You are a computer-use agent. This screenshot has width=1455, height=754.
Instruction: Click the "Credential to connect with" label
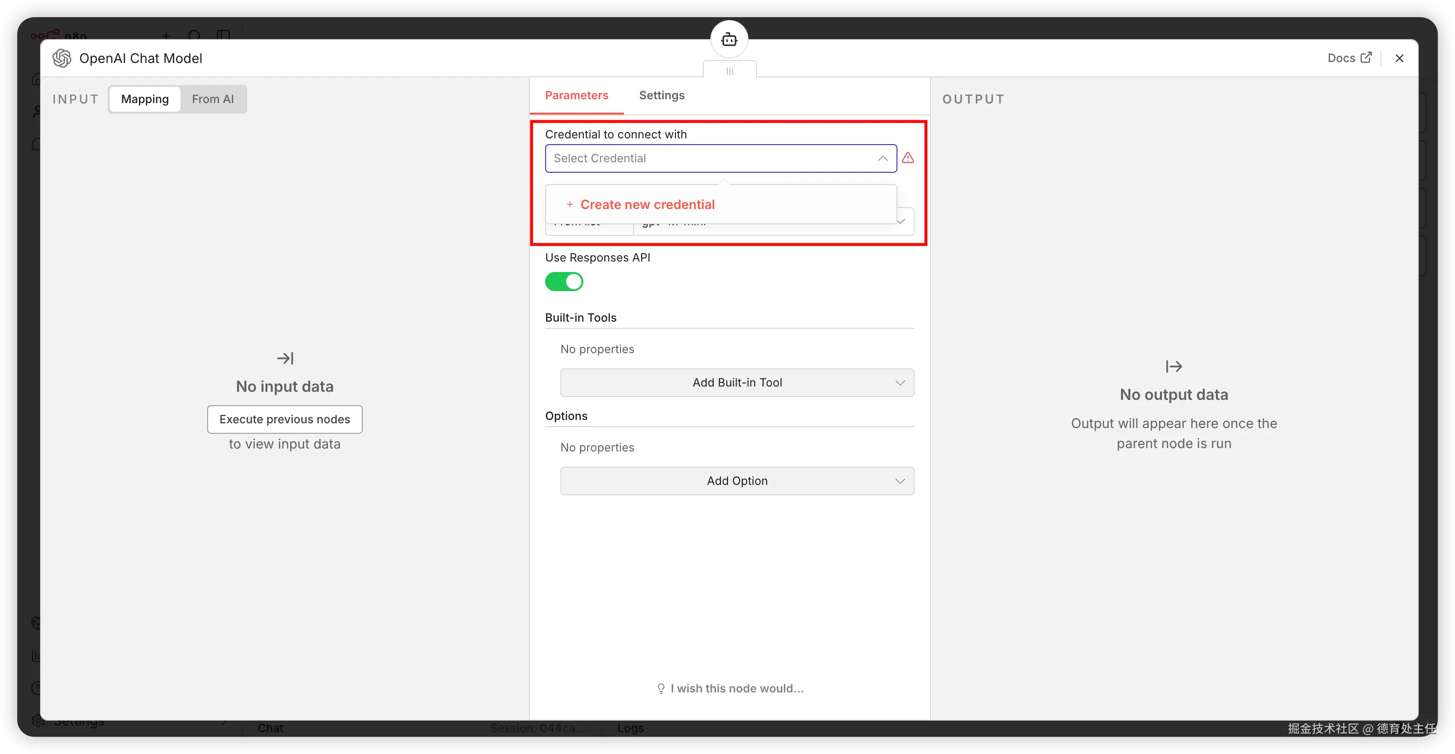(616, 135)
